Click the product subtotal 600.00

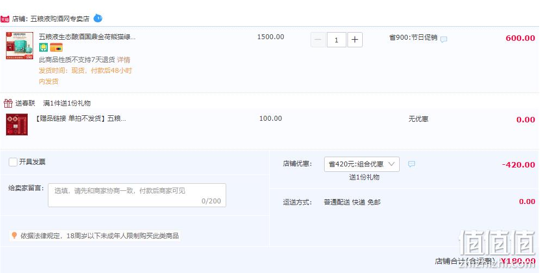tap(520, 38)
